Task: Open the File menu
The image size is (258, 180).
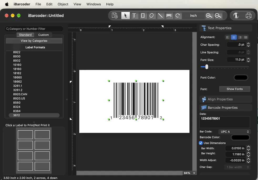Action: pyautogui.click(x=38, y=4)
